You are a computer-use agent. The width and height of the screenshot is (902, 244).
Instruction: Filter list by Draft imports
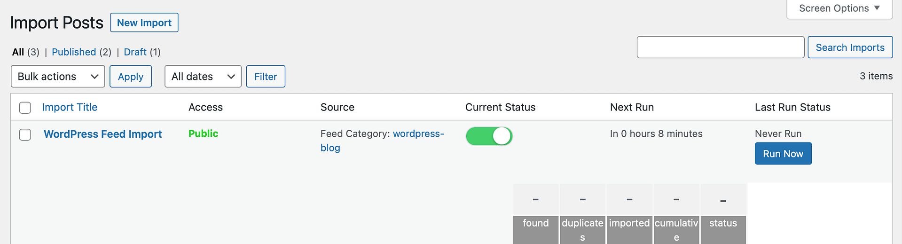[x=135, y=52]
